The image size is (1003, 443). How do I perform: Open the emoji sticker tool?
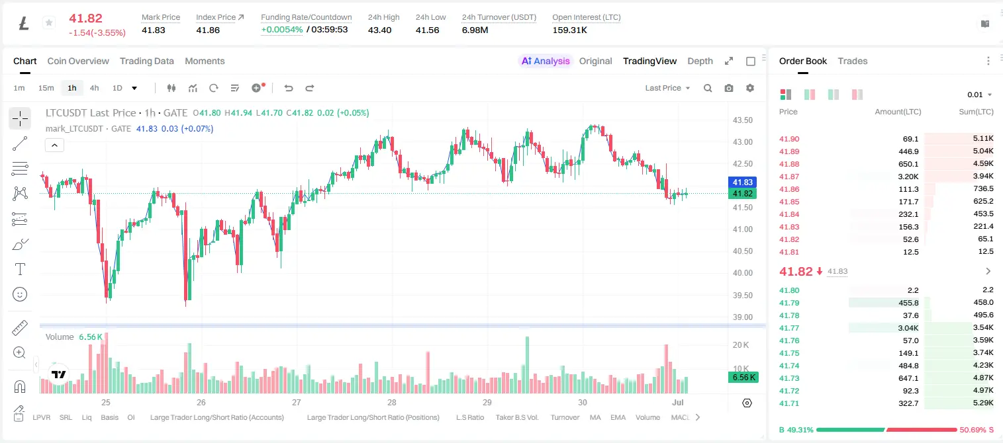20,294
